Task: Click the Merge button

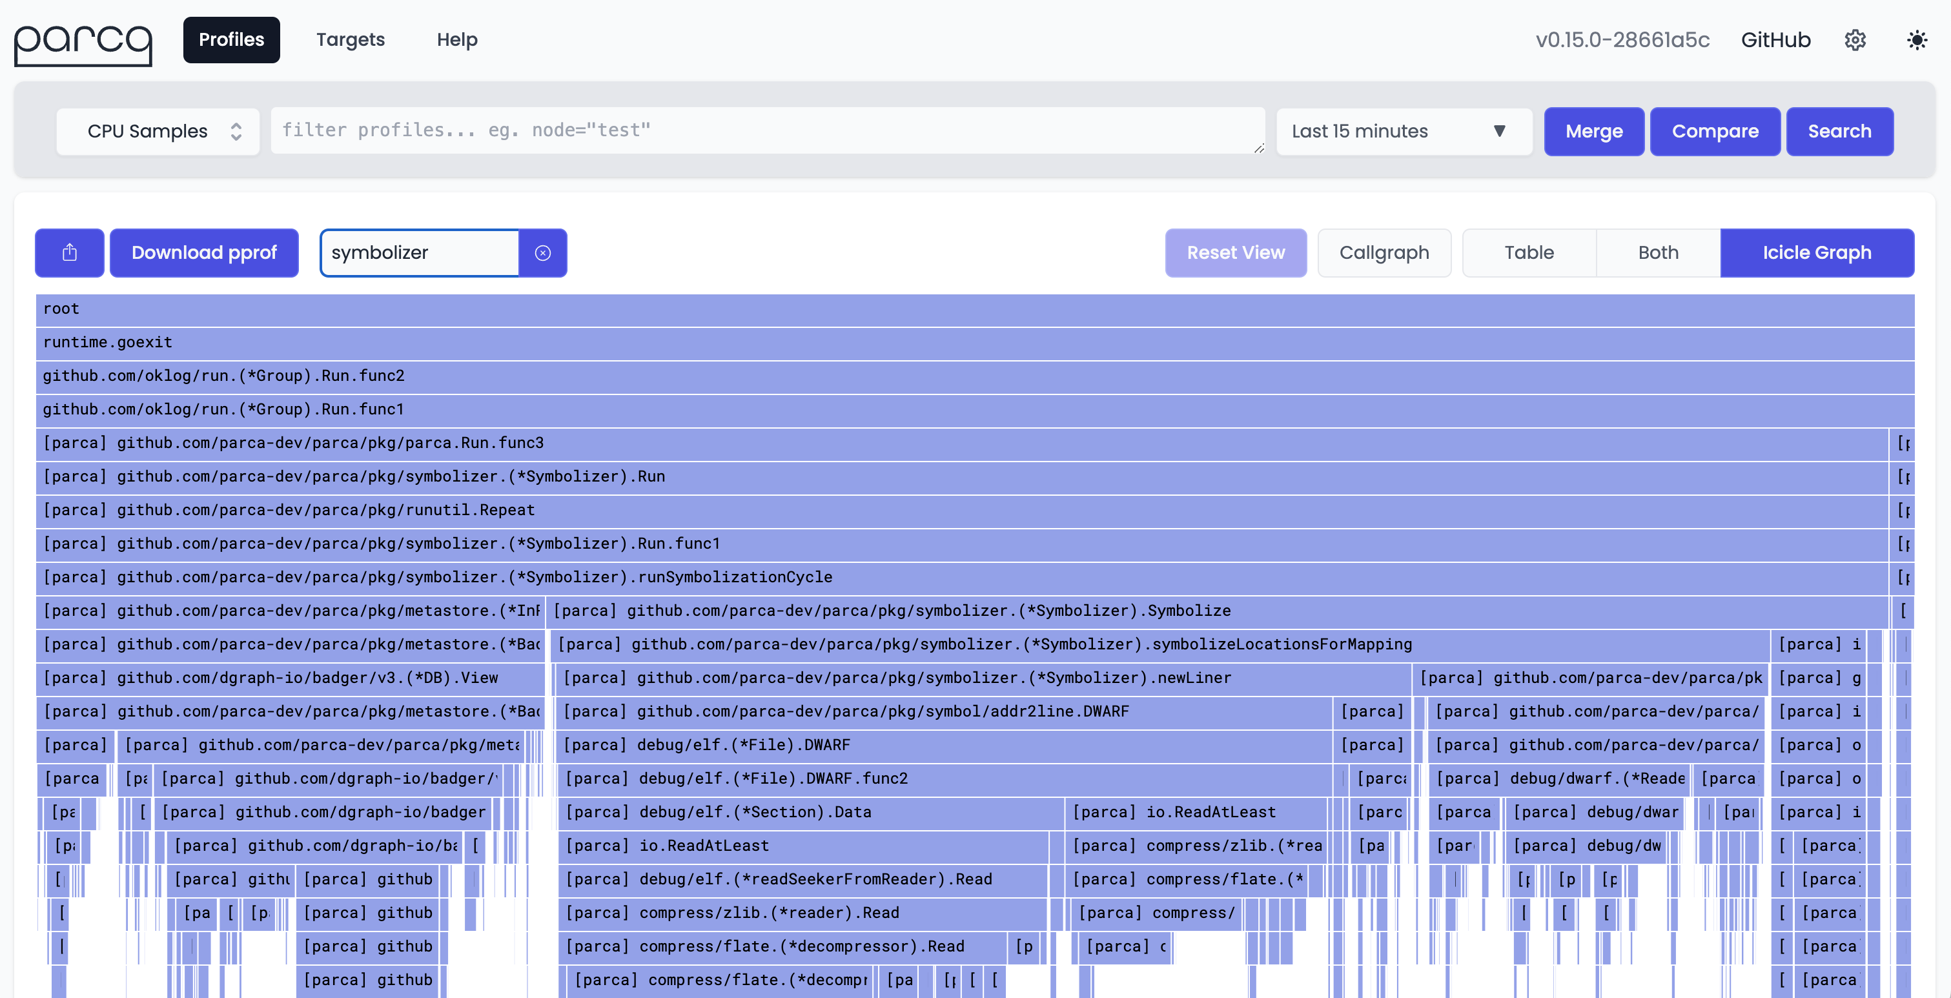Action: click(x=1594, y=132)
